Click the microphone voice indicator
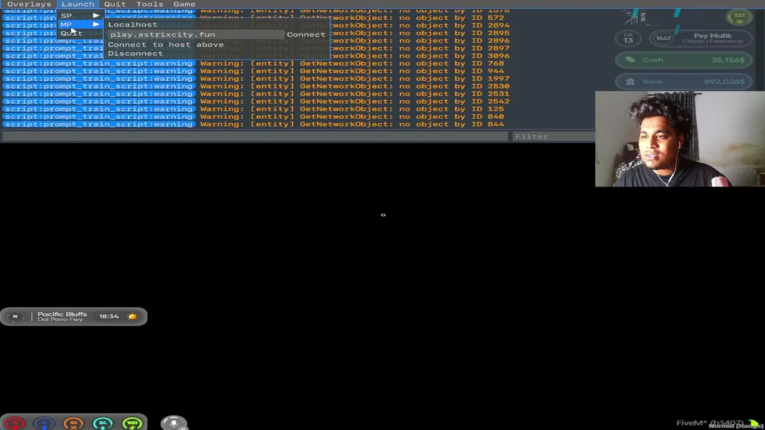Image resolution: width=765 pixels, height=430 pixels. [174, 423]
